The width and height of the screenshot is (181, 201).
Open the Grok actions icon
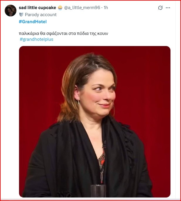pyautogui.click(x=160, y=8)
